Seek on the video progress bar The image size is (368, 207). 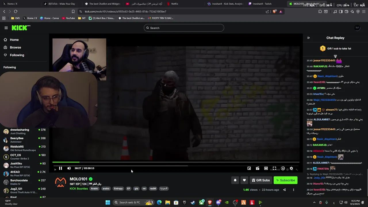click(x=176, y=162)
